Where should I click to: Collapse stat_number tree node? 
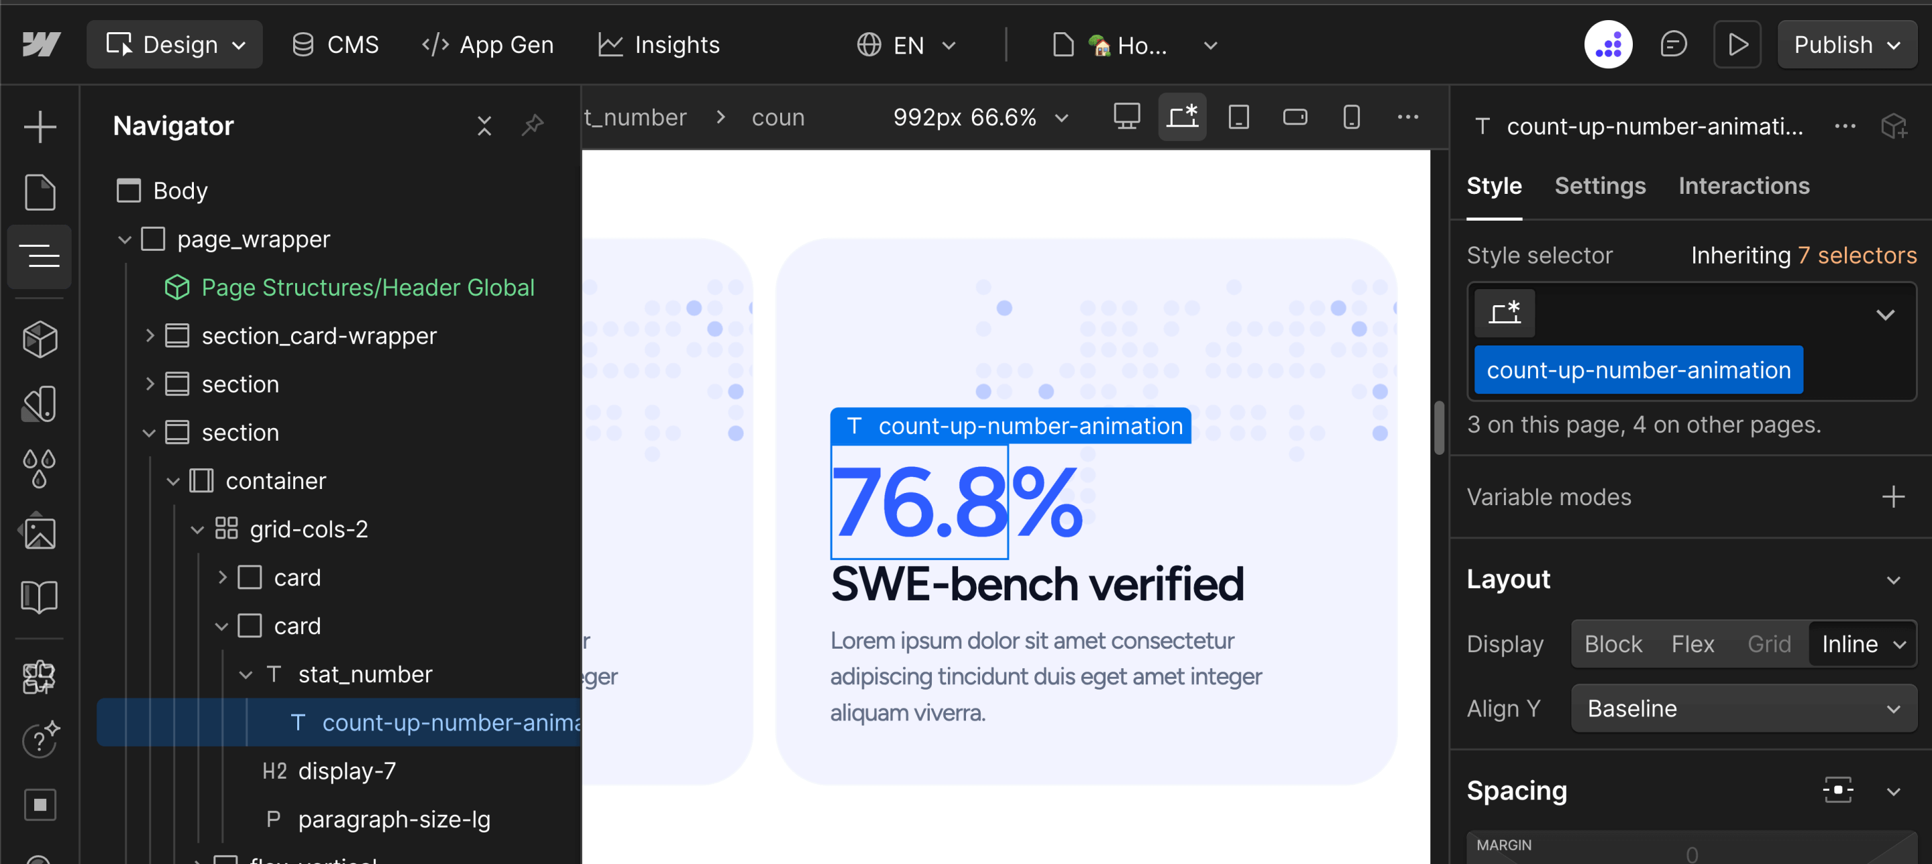[246, 674]
